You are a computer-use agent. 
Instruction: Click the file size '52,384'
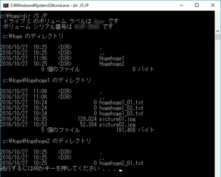[88, 125]
